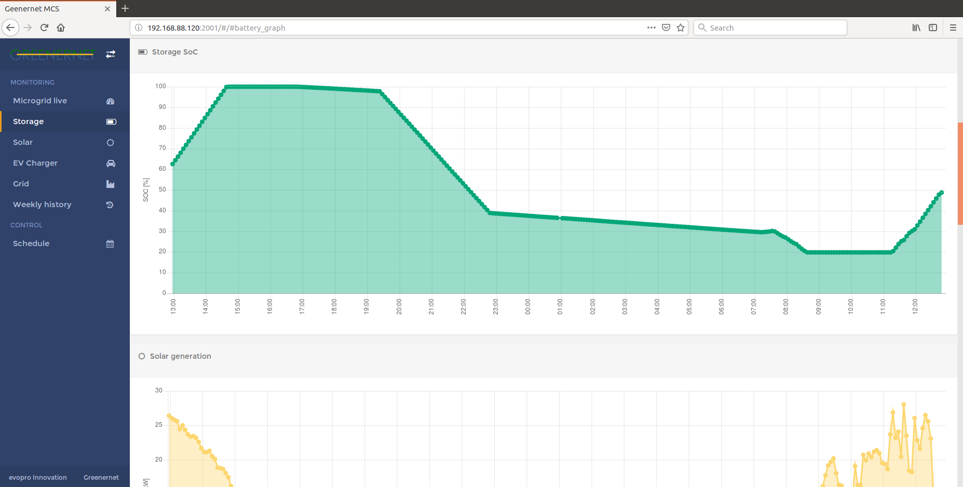
Task: Open Firefox hamburger menu
Action: [953, 28]
